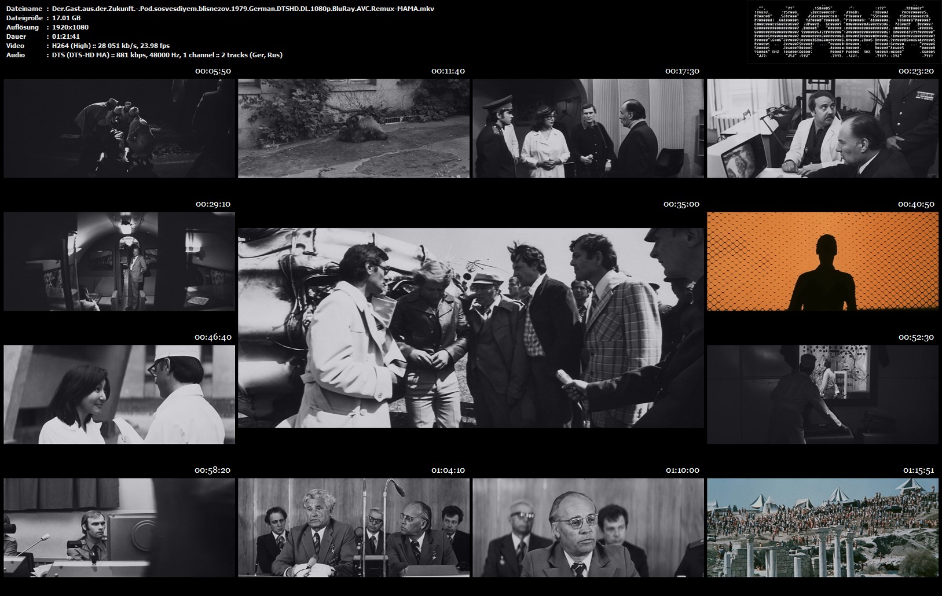Viewport: 942px width, 596px height.
Task: Select the 00:11:40 courtyard thumbnail
Action: click(x=353, y=128)
